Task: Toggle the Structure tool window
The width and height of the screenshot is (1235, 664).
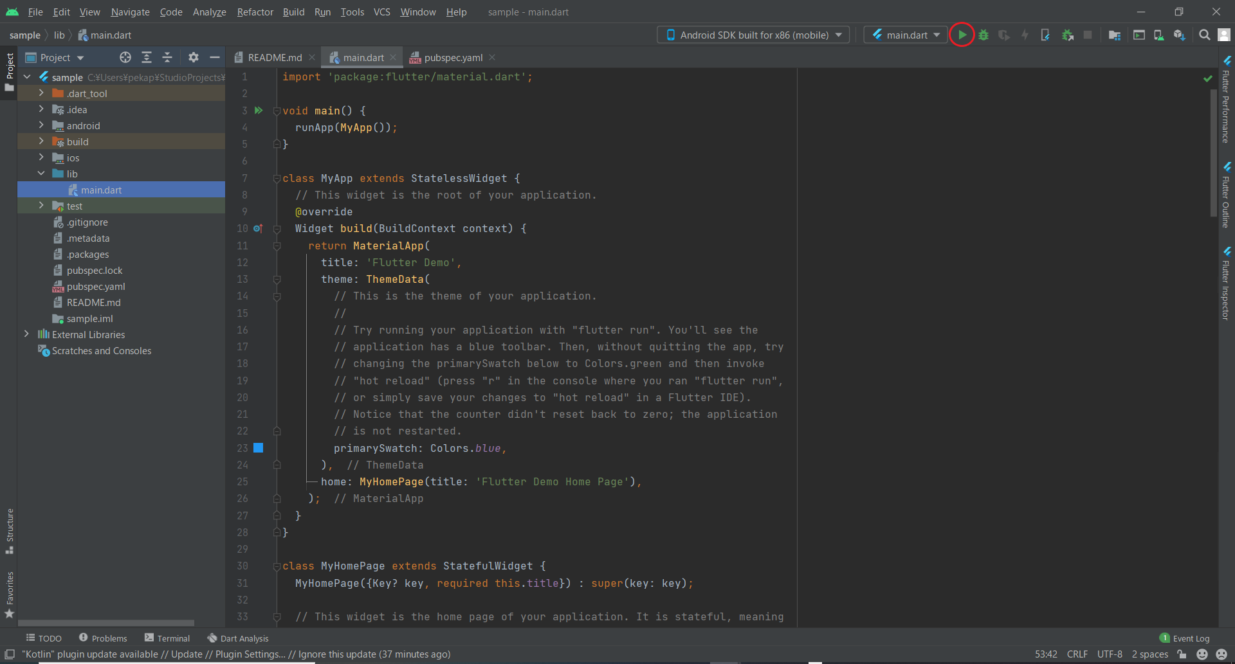Action: coord(10,530)
